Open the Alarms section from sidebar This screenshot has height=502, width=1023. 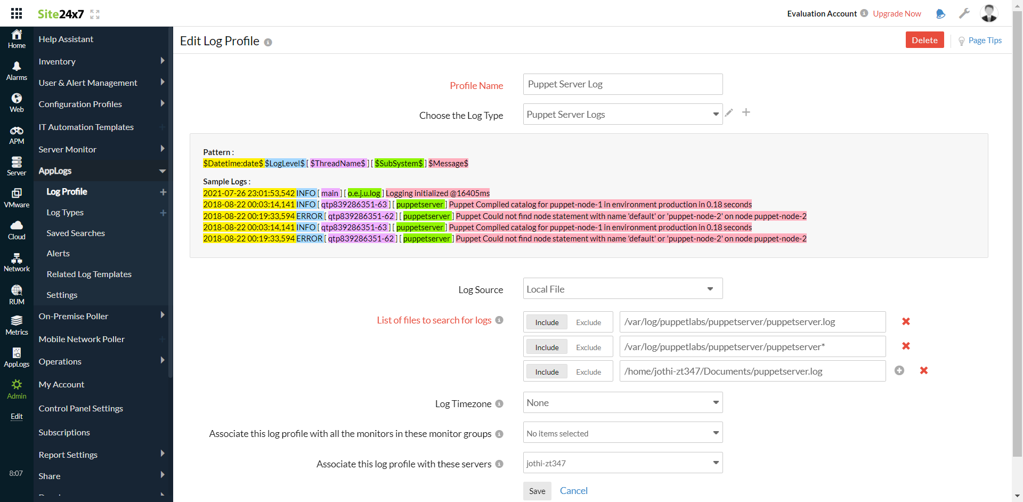coord(16,70)
